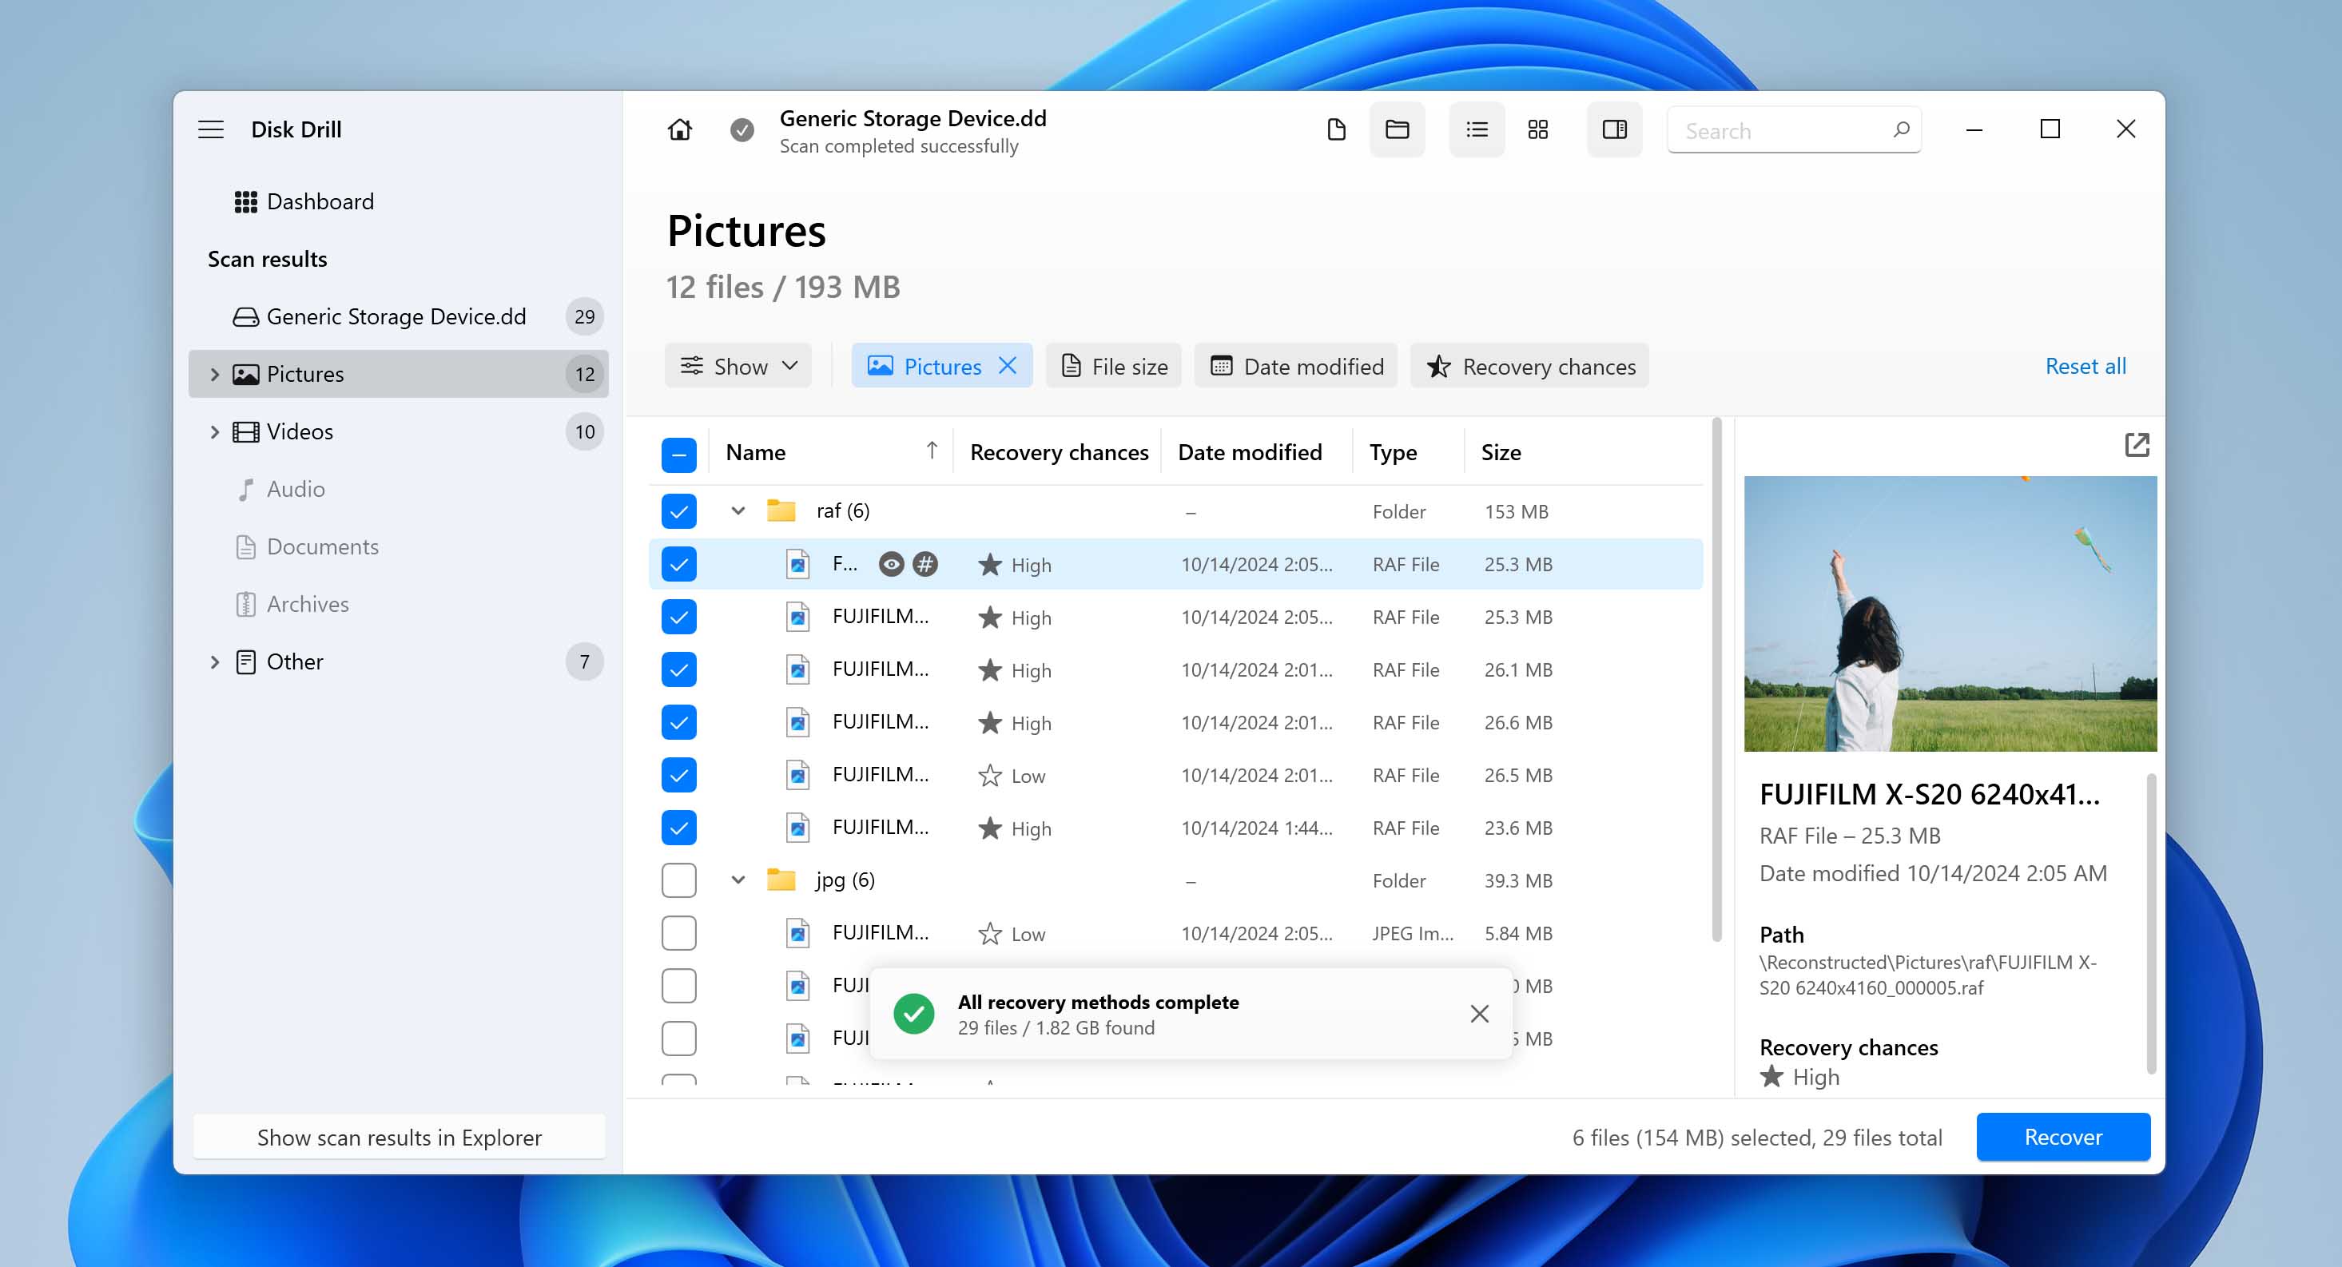This screenshot has height=1267, width=2342.
Task: Click the Documents page icon
Action: pos(245,547)
